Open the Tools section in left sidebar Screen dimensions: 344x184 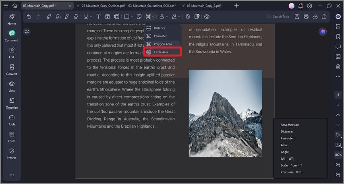pos(12,120)
